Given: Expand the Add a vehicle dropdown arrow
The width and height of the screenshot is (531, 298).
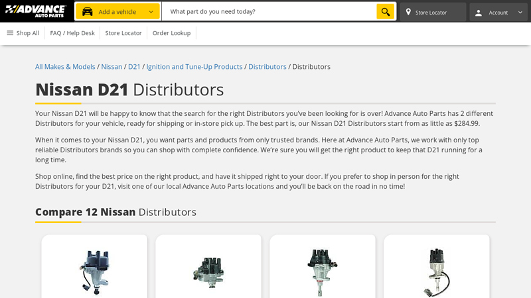Looking at the screenshot, I should coord(151,12).
